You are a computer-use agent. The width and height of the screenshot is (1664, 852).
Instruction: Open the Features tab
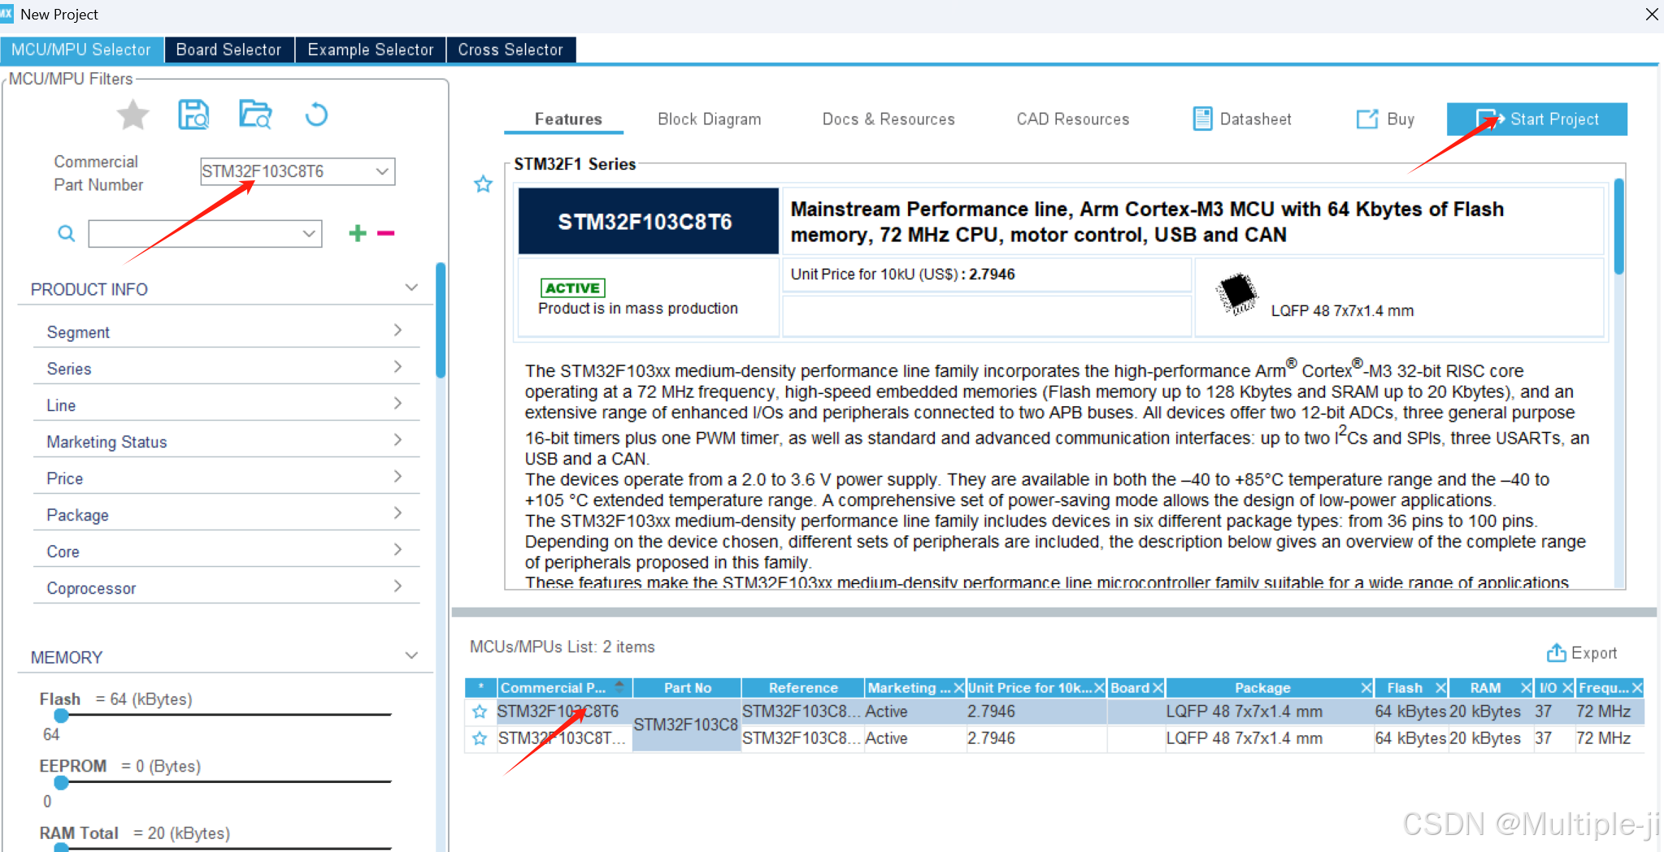[x=568, y=119]
